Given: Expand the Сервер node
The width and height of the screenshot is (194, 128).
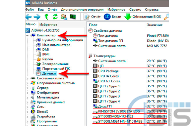Looking at the screenshot, I should coord(28,88).
